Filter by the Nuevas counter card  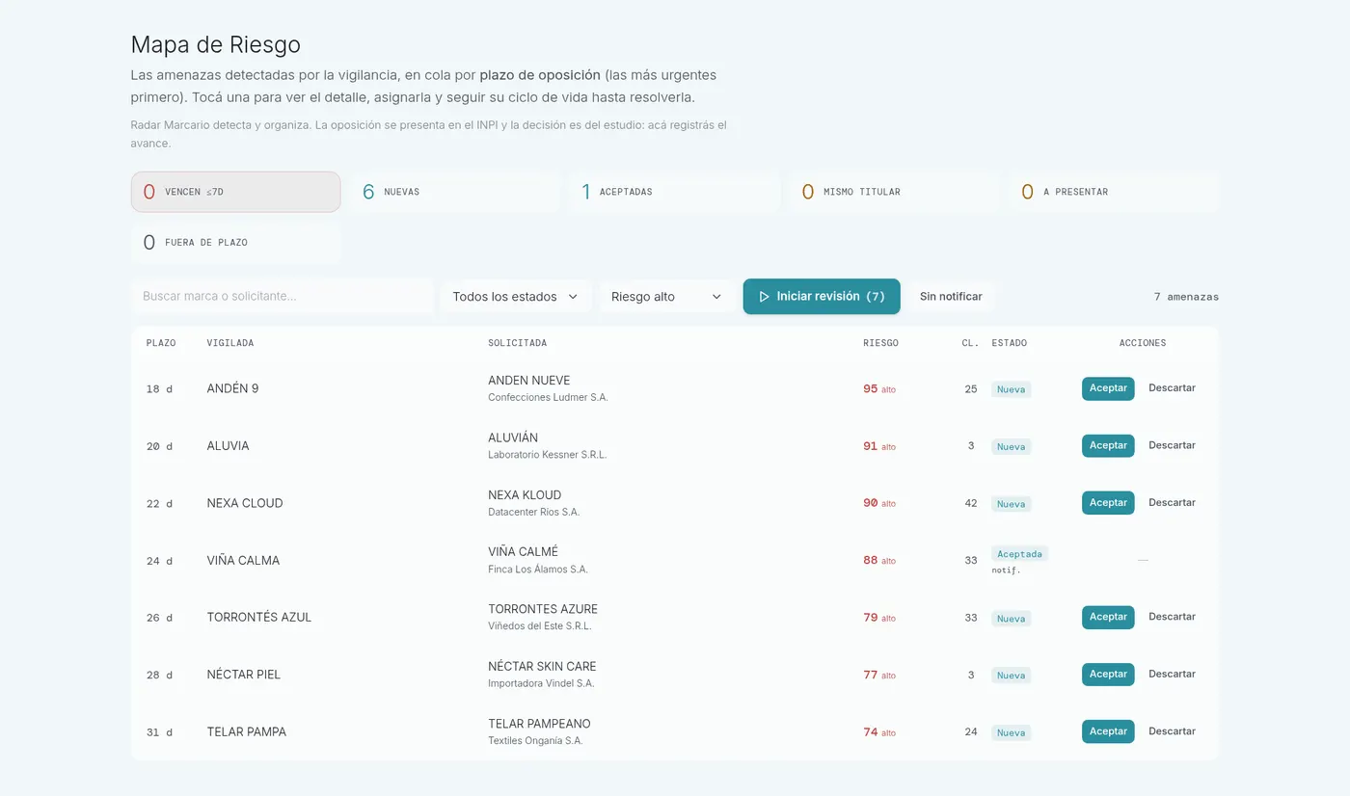click(x=455, y=192)
